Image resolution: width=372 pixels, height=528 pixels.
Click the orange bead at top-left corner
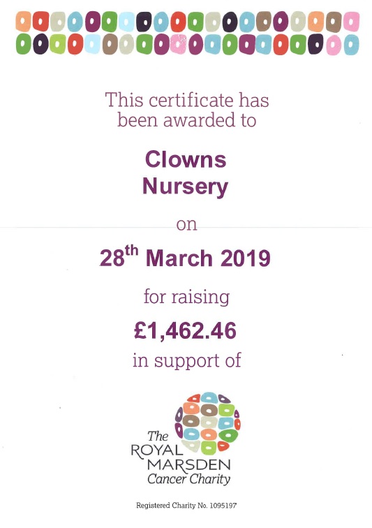click(x=23, y=22)
